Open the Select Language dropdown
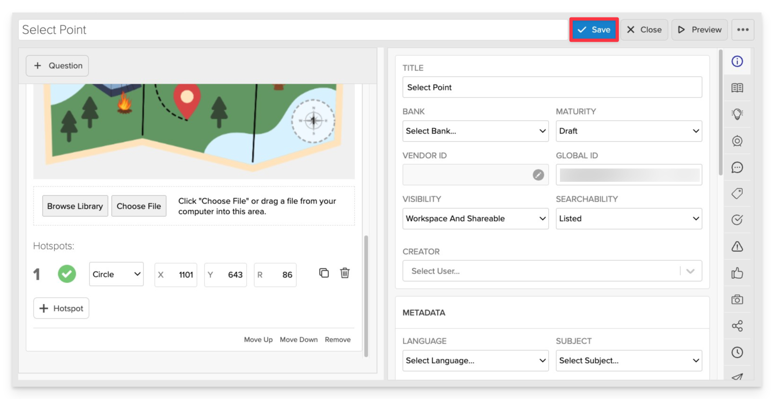Viewport: 774px width, 399px height. pos(475,361)
